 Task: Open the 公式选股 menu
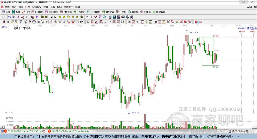coord(37,7)
